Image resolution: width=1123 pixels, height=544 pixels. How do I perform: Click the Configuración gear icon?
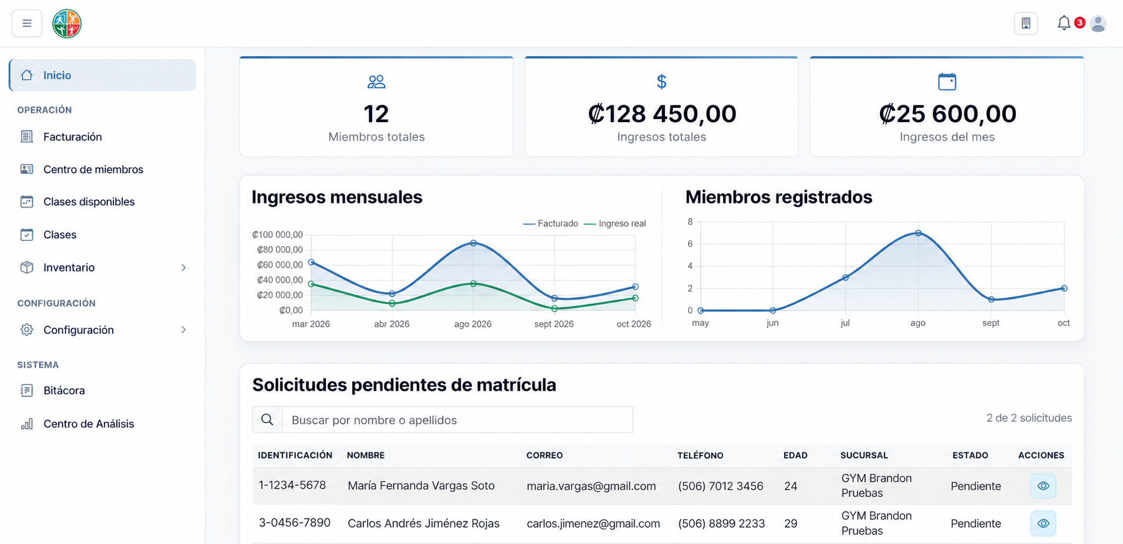pos(27,330)
